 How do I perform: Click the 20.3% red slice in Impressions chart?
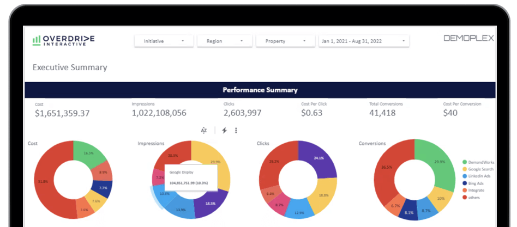coord(173,155)
